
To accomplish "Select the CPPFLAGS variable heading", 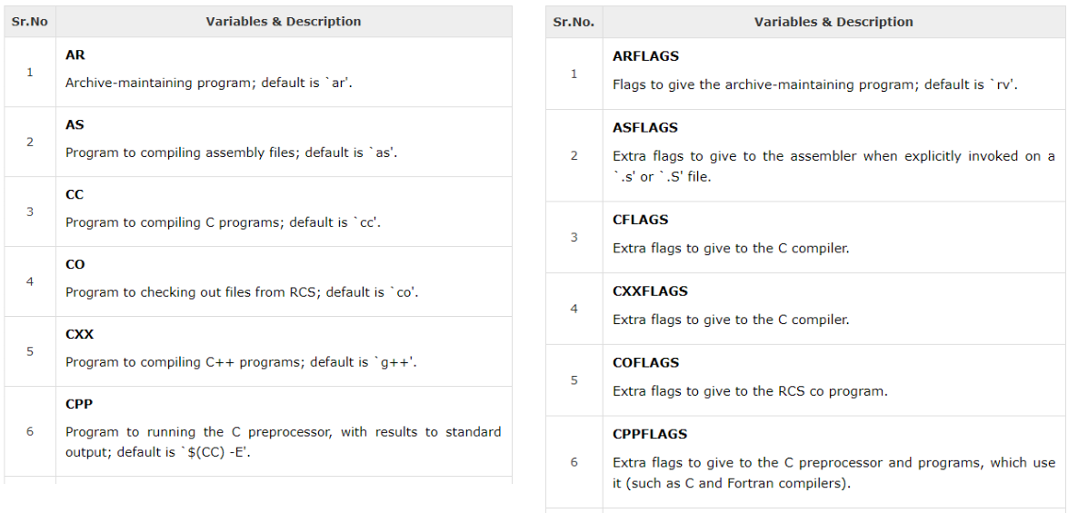I will [650, 434].
